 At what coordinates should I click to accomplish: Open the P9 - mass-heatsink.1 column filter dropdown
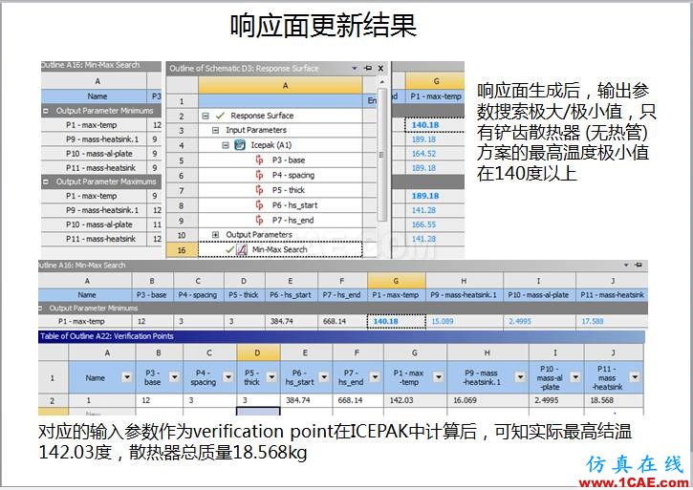click(520, 377)
